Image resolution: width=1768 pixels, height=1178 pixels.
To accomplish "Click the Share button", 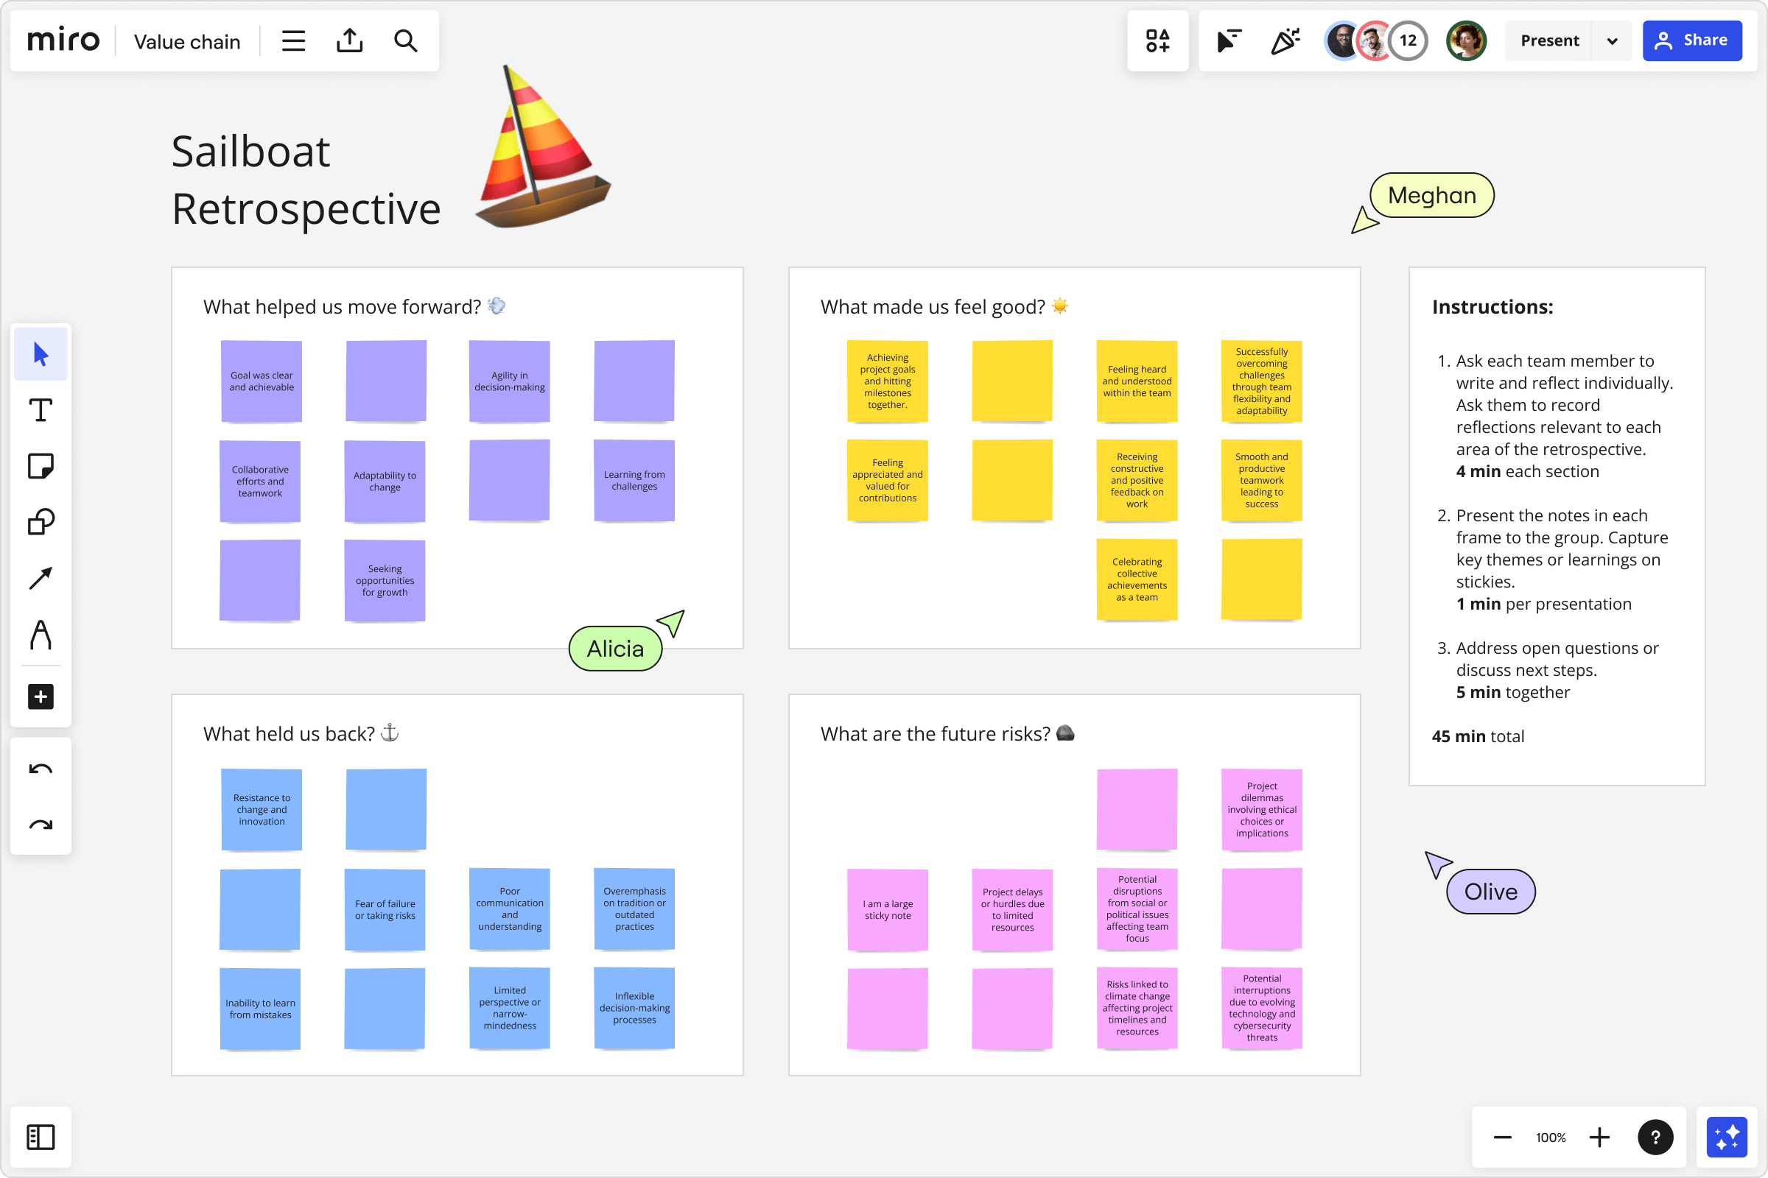I will pos(1691,40).
